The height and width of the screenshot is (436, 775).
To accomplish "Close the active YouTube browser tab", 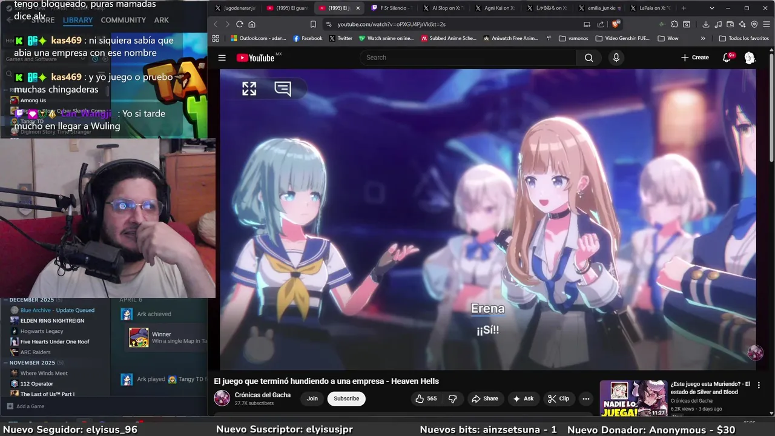I will point(358,8).
